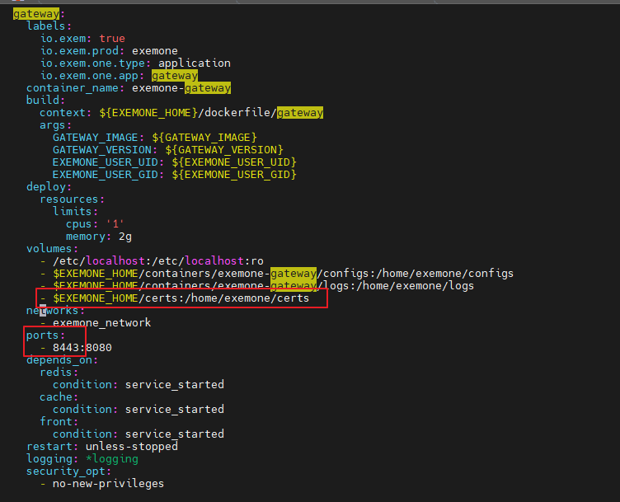Click the certs volume mapping line
The width and height of the screenshot is (620, 502).
181,298
